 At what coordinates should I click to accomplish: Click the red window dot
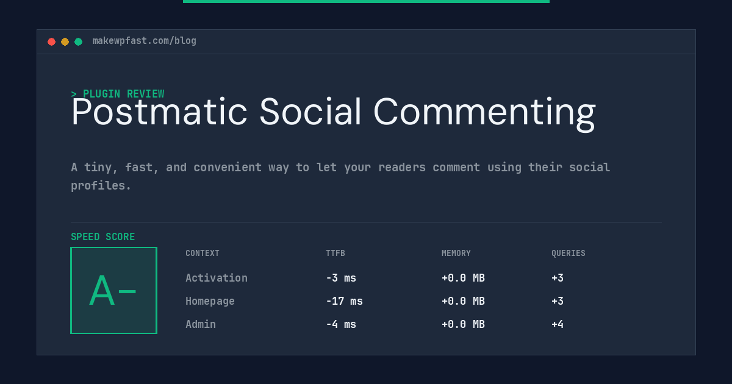pos(51,41)
